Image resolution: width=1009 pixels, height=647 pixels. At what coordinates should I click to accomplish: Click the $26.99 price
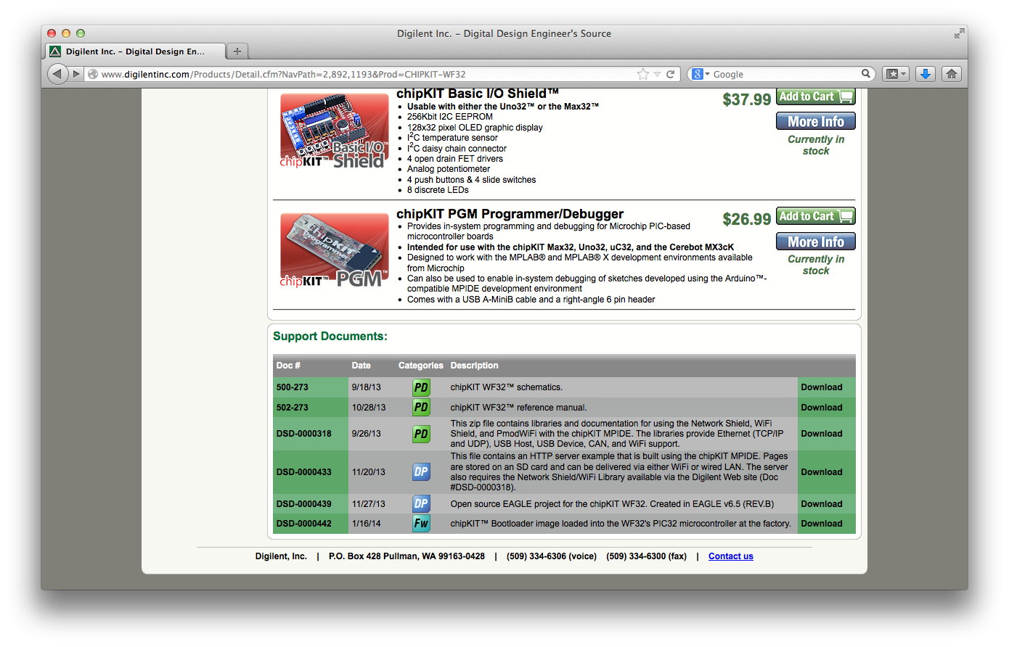click(x=746, y=219)
